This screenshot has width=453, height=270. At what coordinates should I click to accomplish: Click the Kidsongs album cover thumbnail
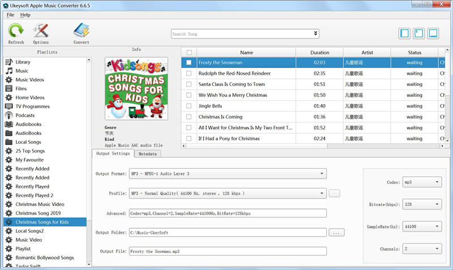136,89
